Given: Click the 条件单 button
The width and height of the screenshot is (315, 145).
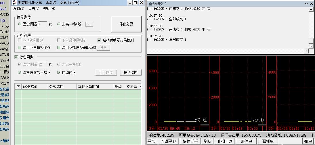Looking at the screenshot, I should (x=246, y=141).
